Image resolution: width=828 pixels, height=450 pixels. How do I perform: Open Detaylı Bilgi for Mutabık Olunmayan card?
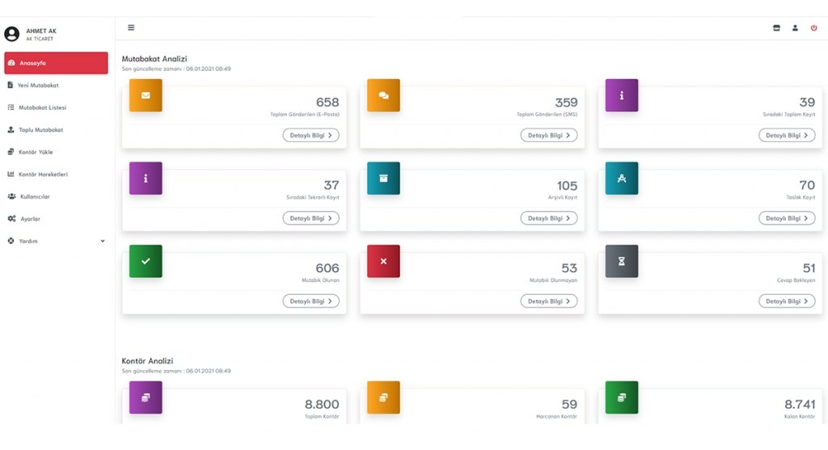point(549,301)
